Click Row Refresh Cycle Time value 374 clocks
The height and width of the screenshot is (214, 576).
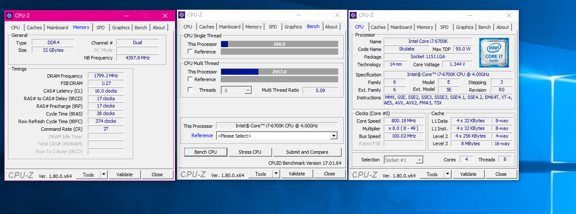(106, 121)
